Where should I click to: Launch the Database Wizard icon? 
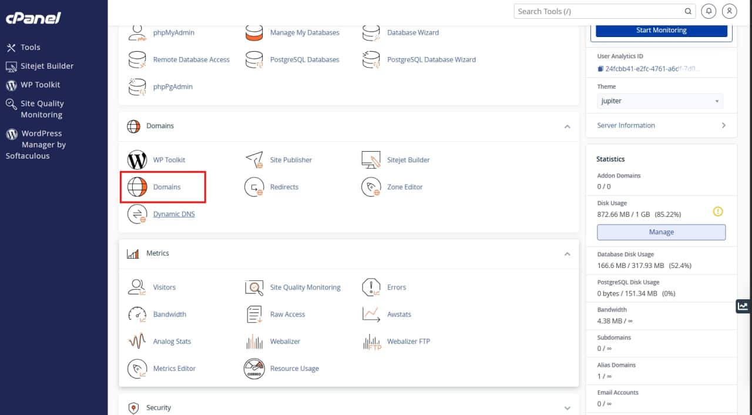371,32
